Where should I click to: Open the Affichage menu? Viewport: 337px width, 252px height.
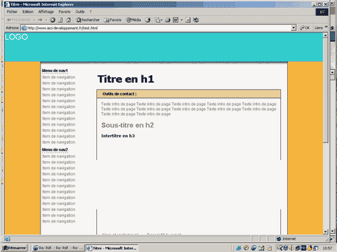(x=46, y=11)
